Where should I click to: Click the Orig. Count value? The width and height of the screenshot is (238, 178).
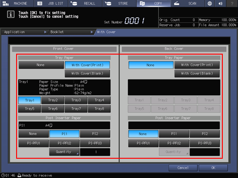pyautogui.click(x=194, y=20)
